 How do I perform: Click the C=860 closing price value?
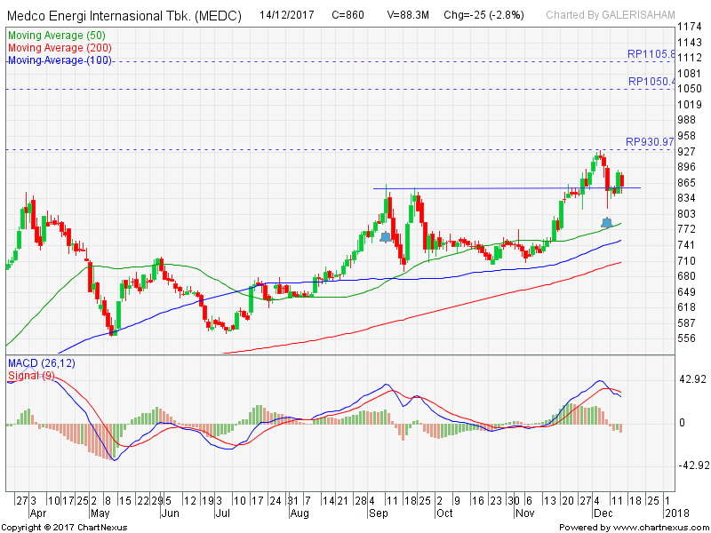coord(348,15)
